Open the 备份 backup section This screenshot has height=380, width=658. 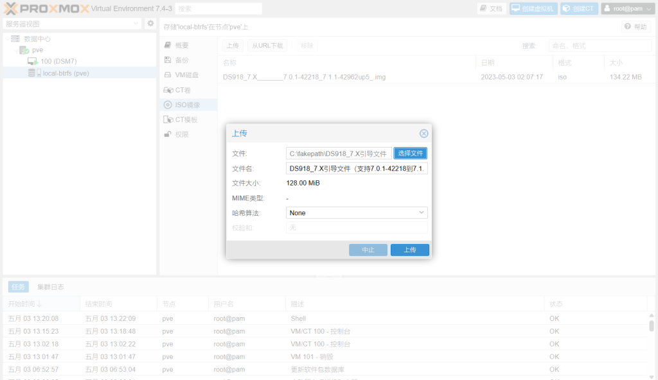pos(182,60)
